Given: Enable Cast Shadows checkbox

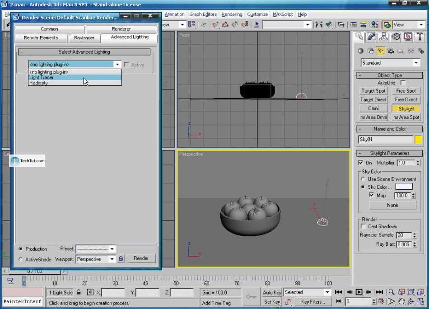Looking at the screenshot, I should 364,226.
